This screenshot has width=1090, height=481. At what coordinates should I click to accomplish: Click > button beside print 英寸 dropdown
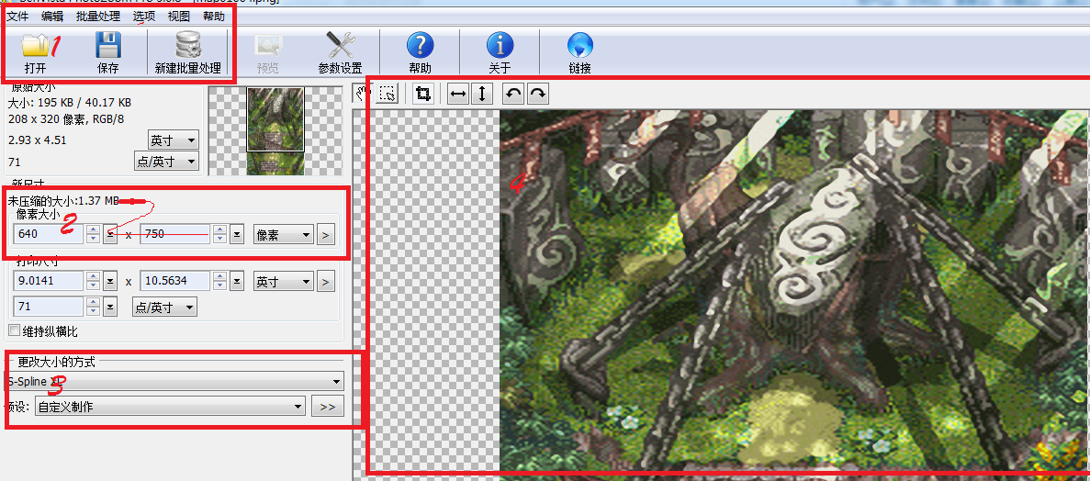click(325, 282)
